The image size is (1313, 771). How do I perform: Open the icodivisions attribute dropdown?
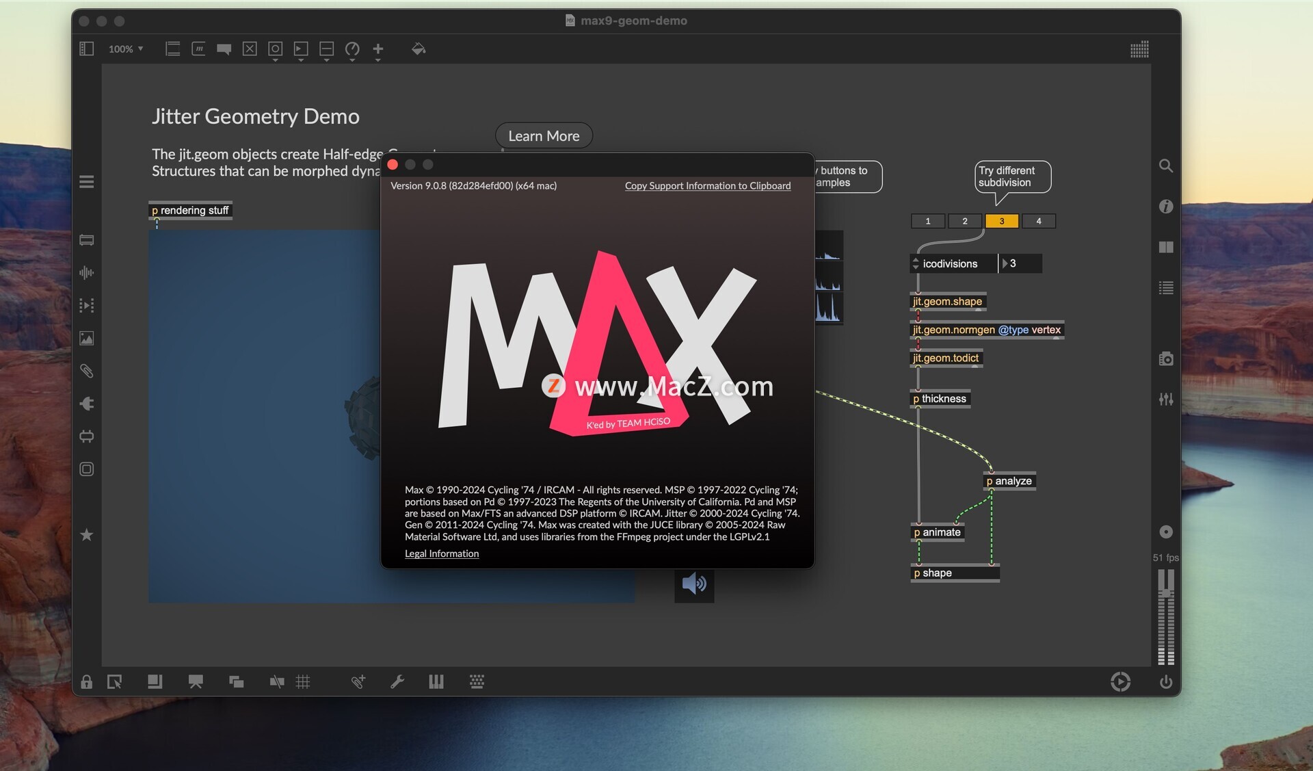click(954, 263)
